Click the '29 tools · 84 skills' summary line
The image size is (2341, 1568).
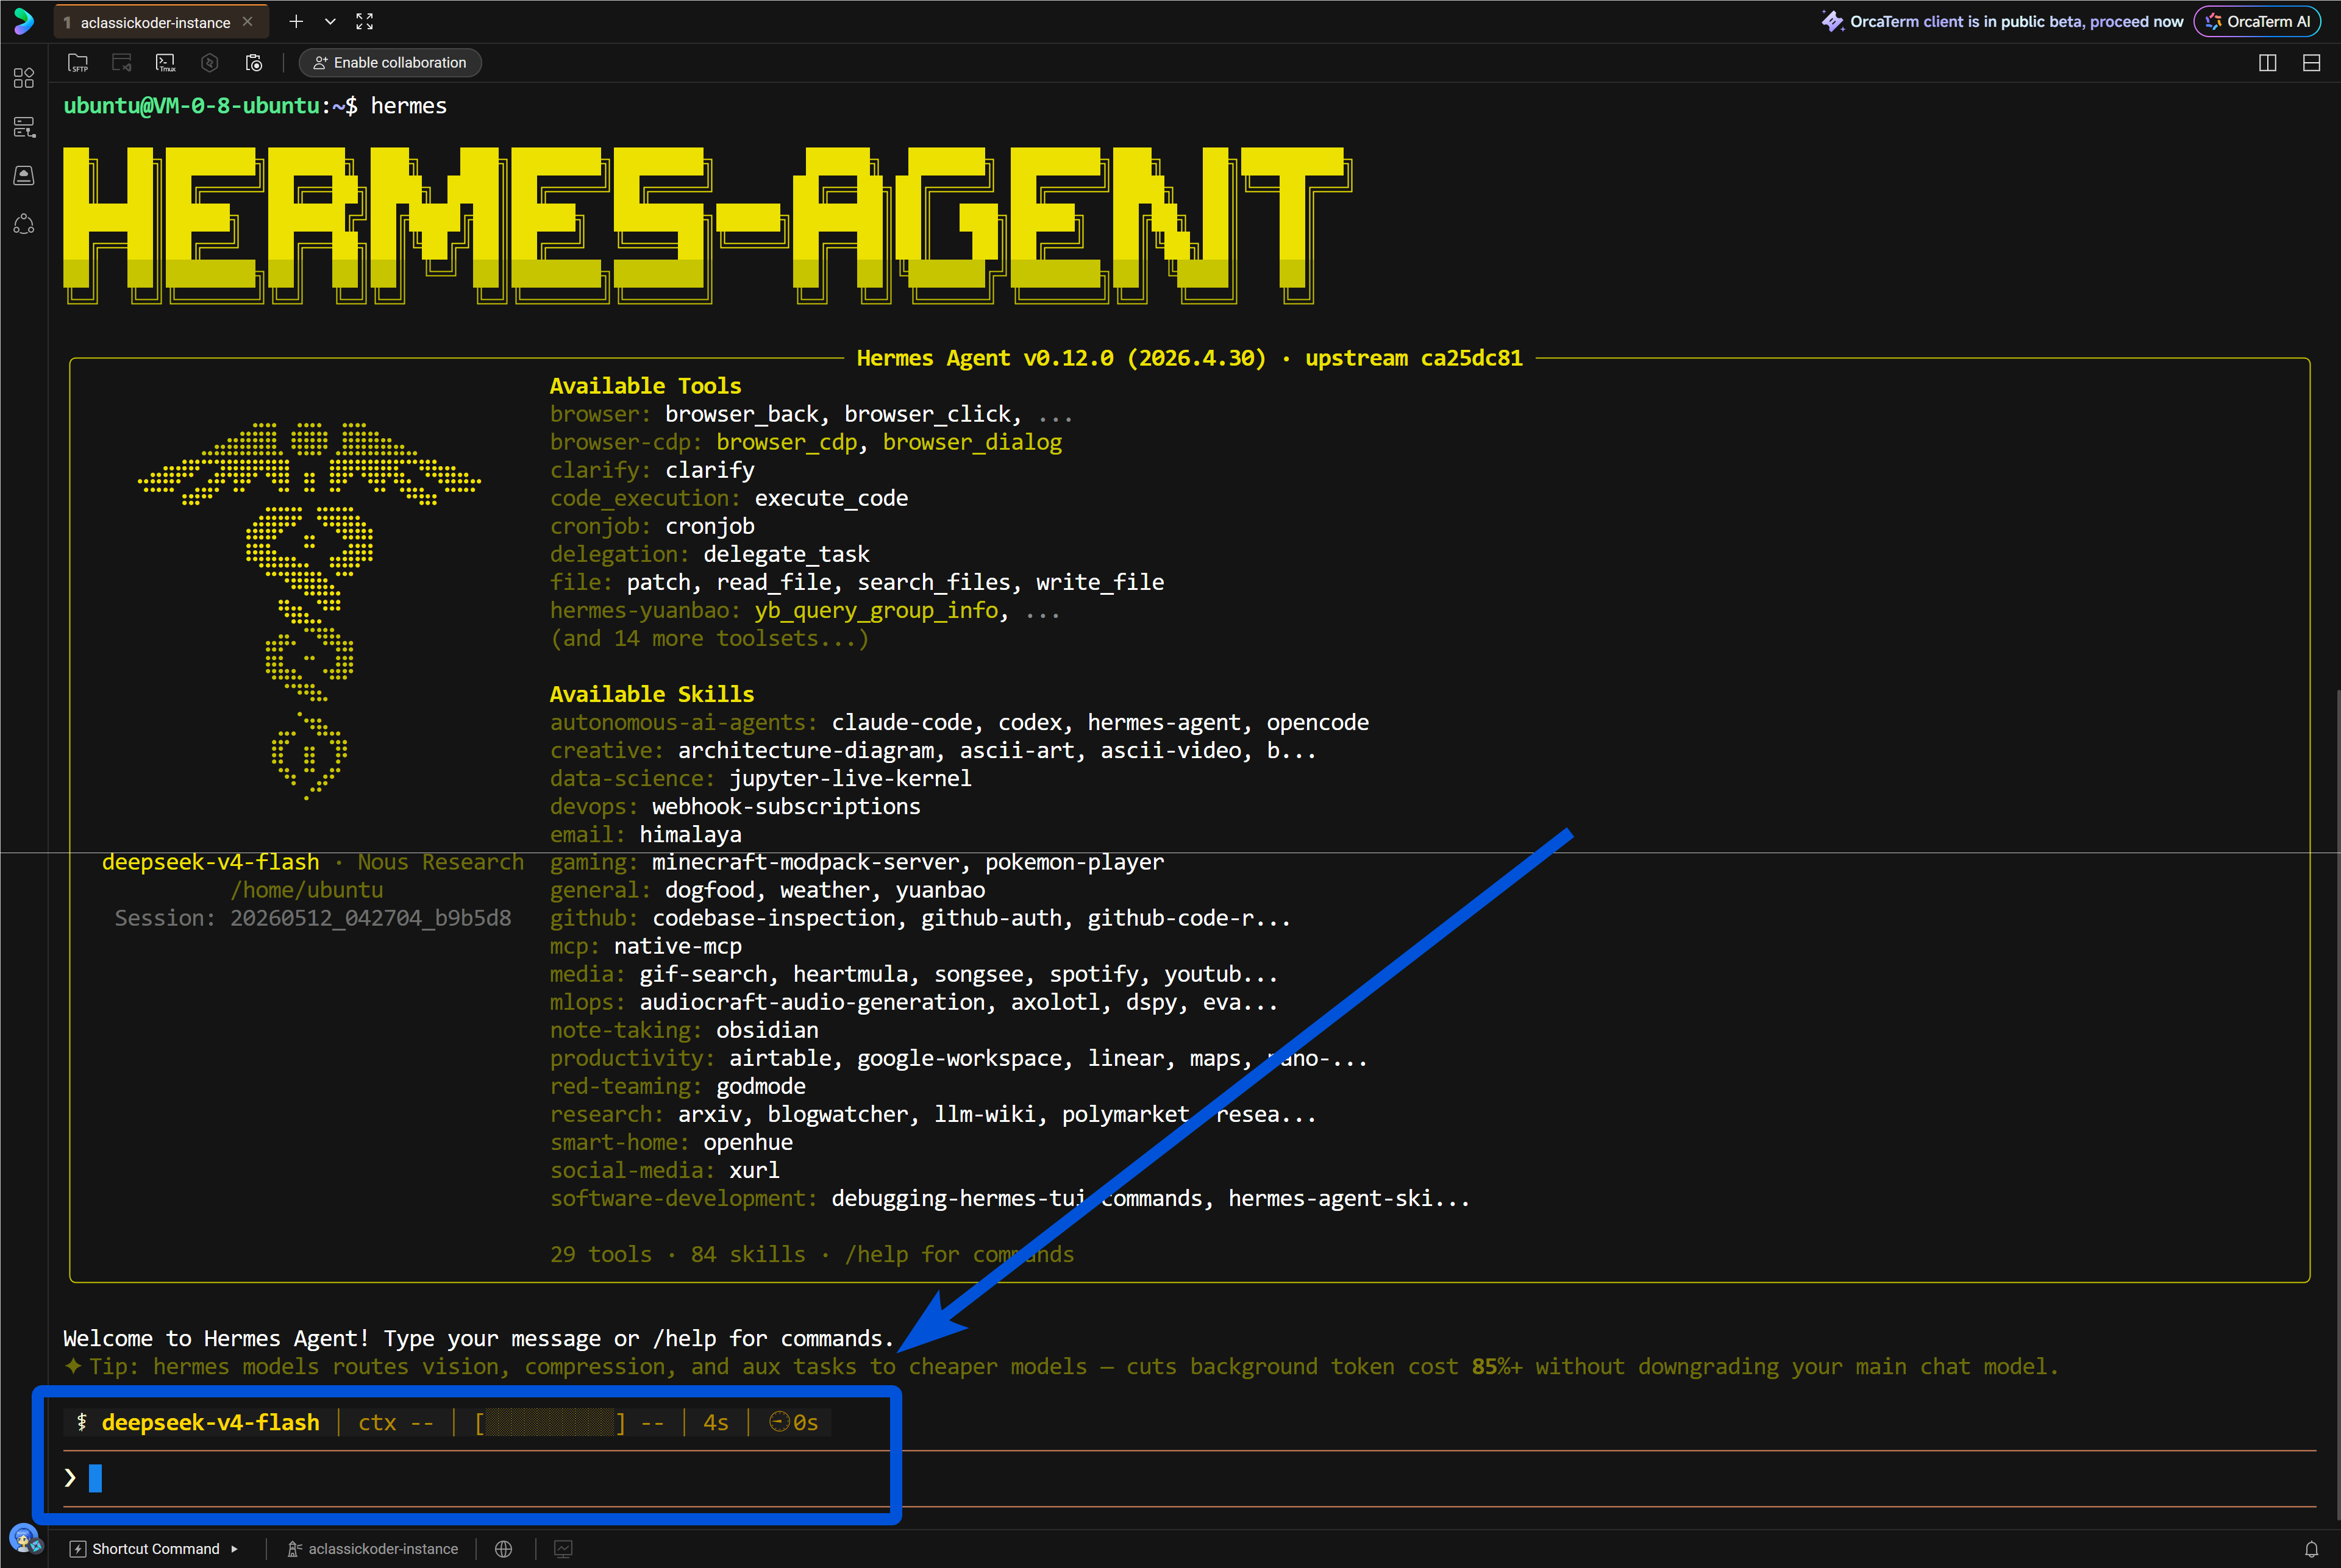coord(677,1254)
